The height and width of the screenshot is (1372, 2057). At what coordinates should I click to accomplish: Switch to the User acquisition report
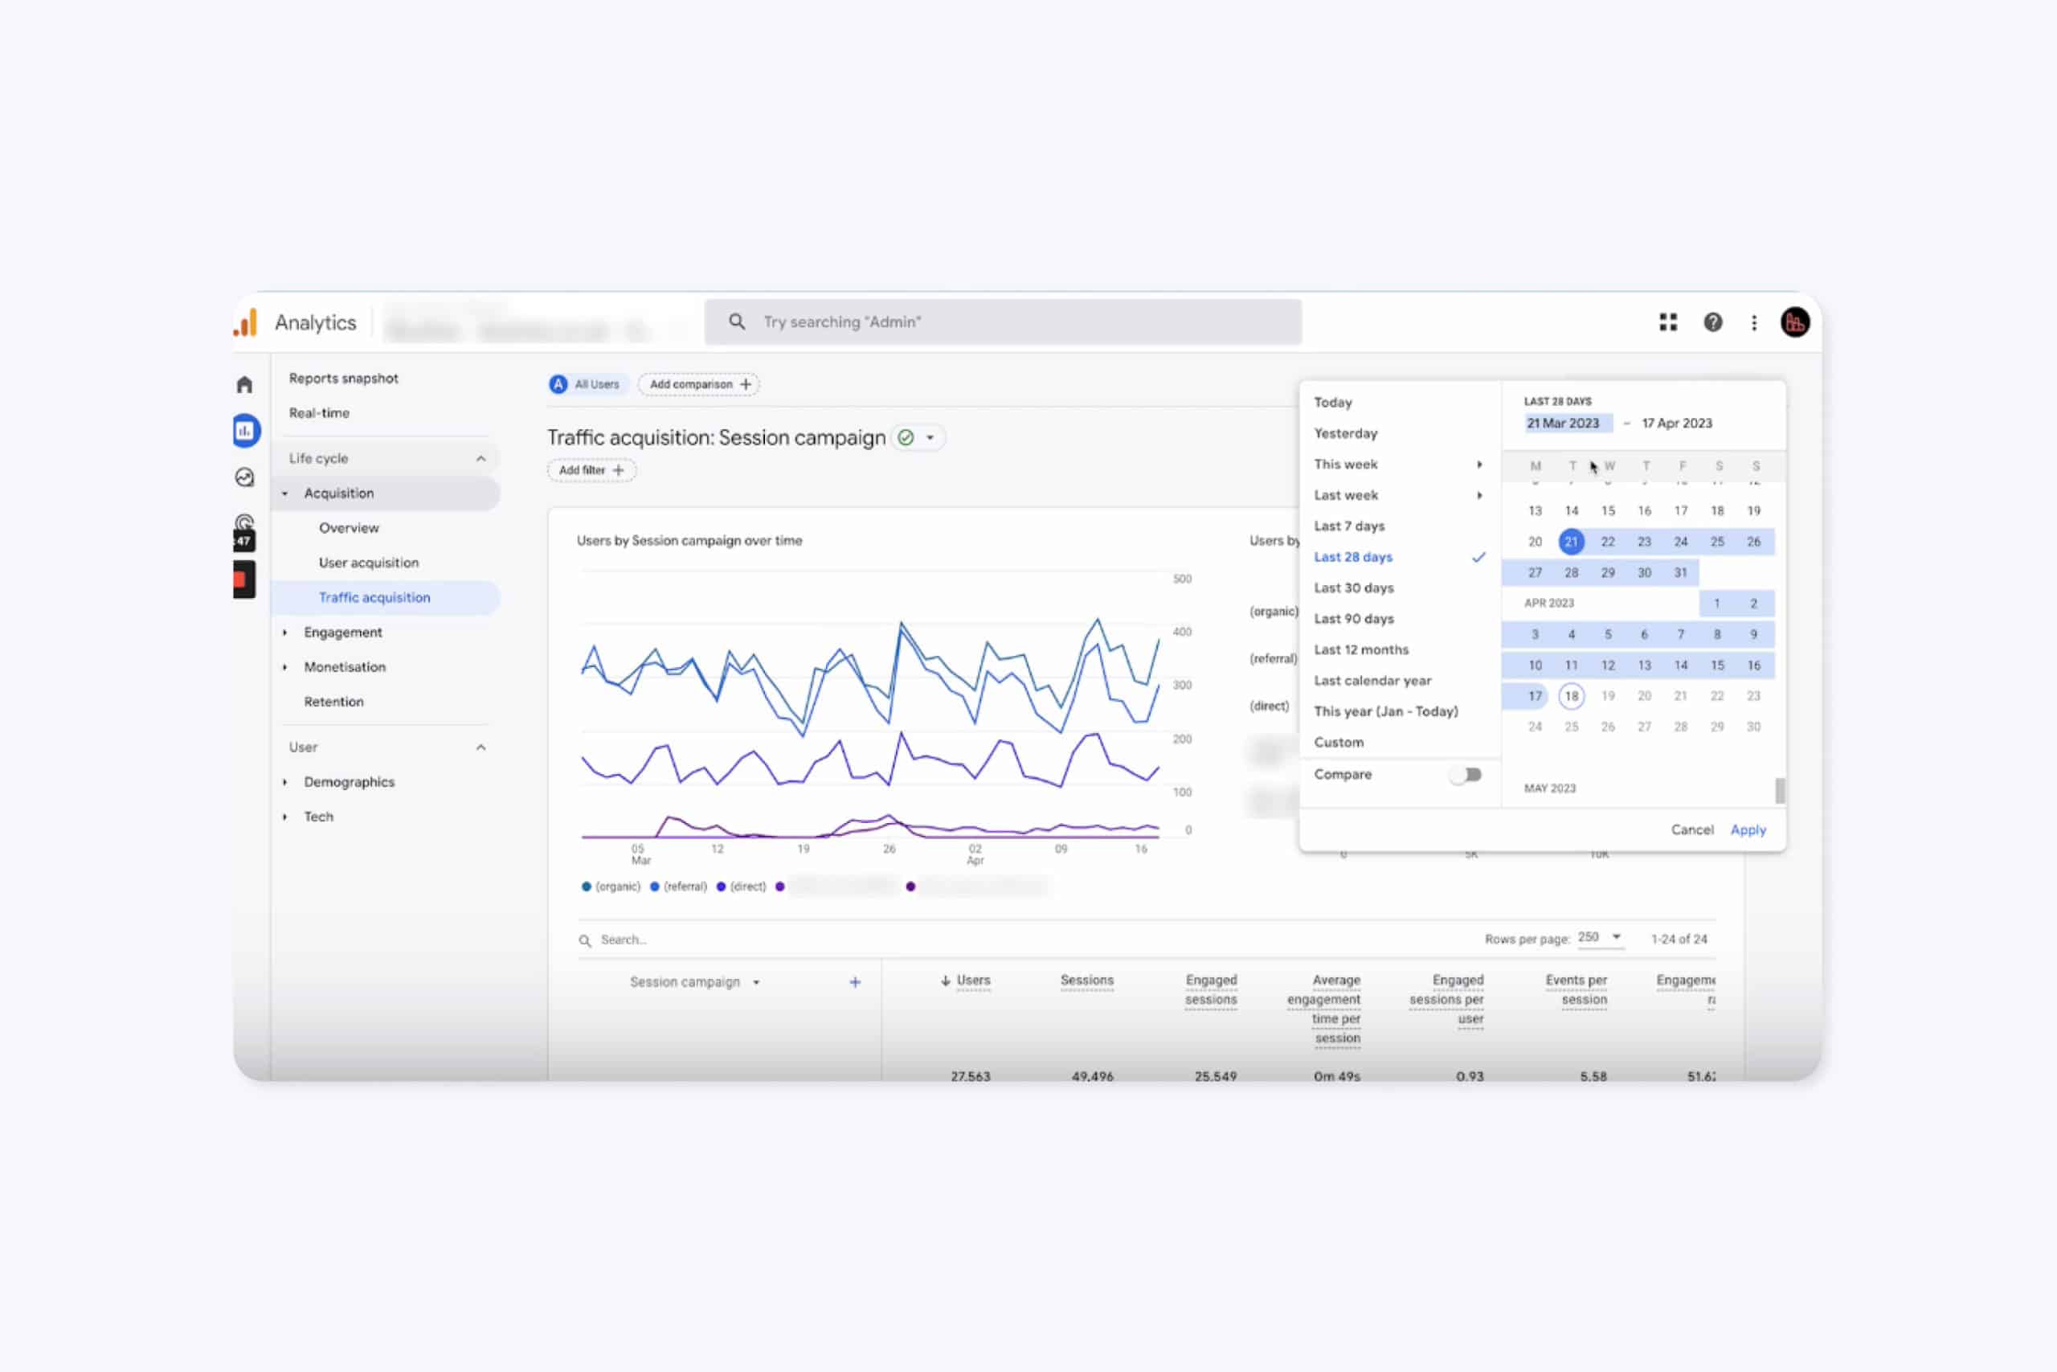368,563
